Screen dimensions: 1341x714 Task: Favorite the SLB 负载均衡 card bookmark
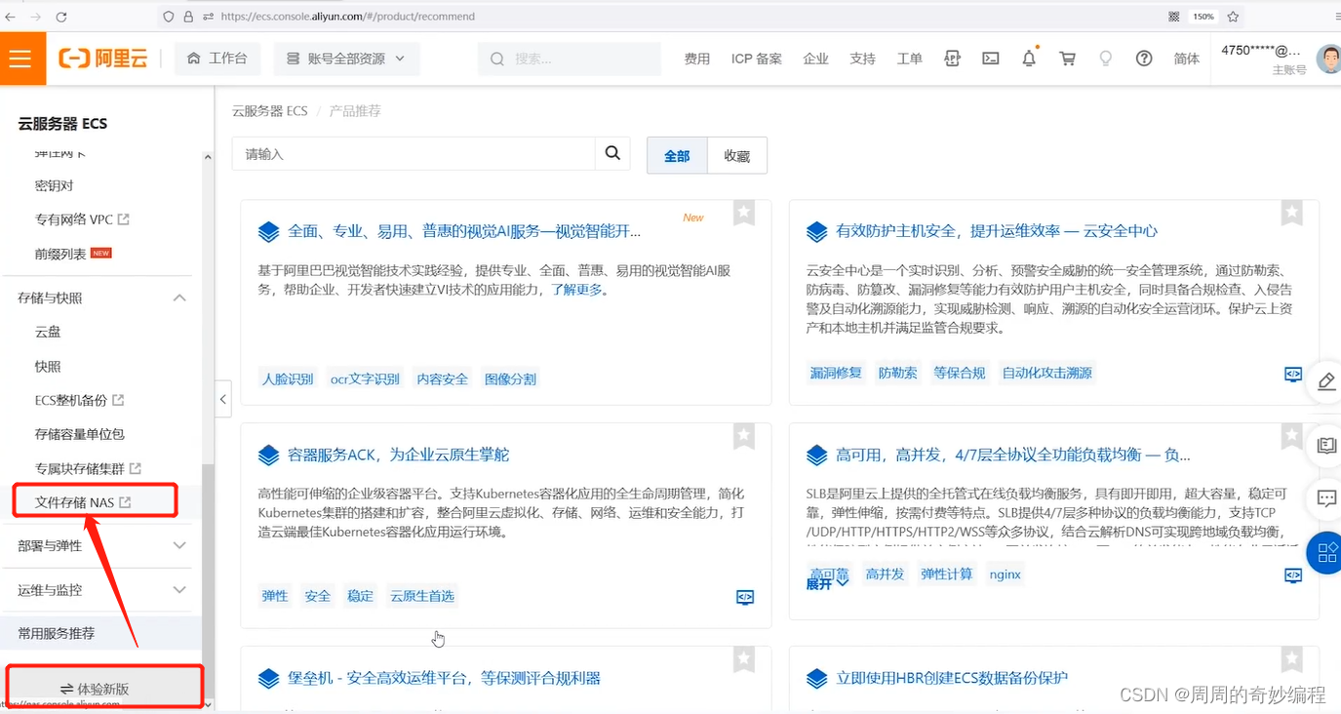[1291, 436]
